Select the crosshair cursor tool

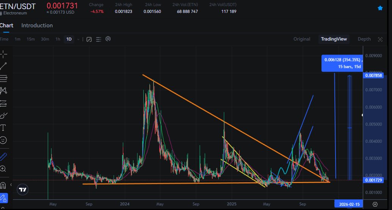point(3,54)
